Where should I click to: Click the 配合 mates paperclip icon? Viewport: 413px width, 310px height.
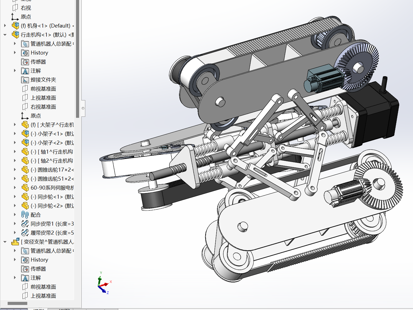tap(25, 215)
